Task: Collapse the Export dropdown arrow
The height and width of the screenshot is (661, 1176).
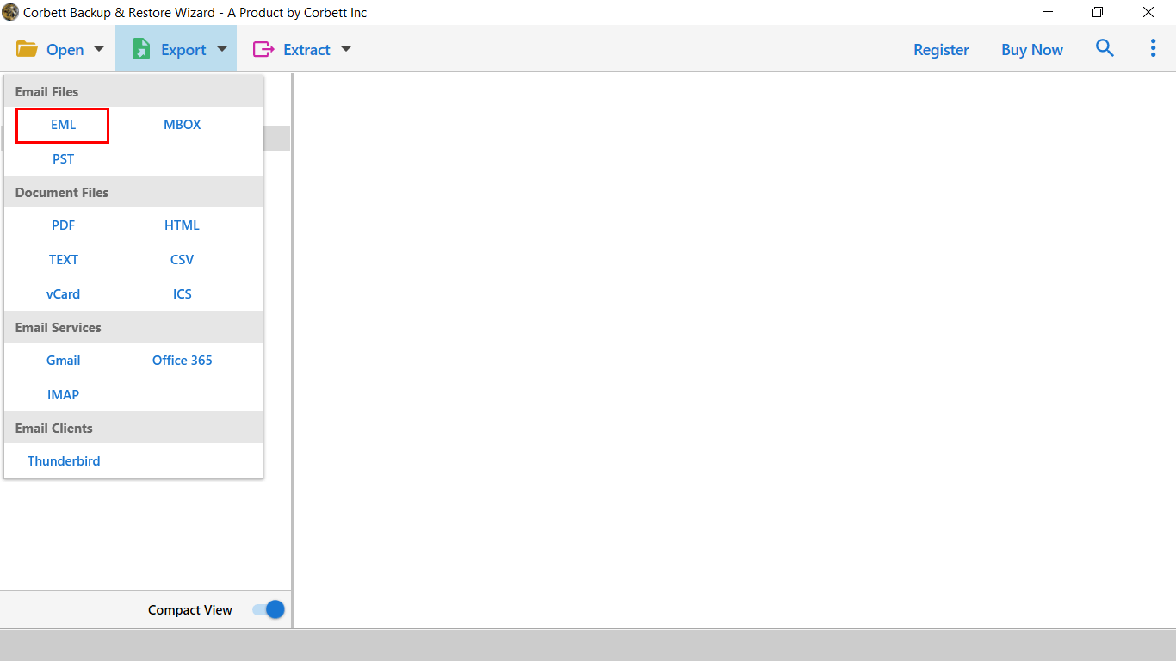Action: click(222, 50)
